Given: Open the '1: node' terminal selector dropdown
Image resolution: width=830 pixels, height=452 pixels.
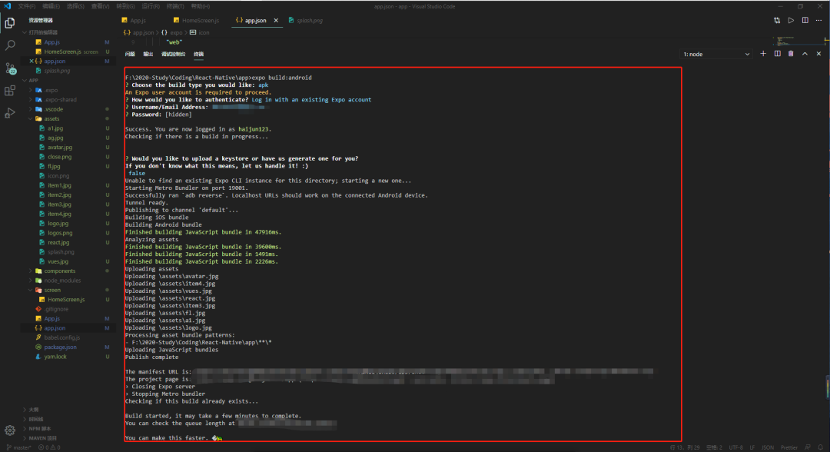Looking at the screenshot, I should [x=716, y=55].
